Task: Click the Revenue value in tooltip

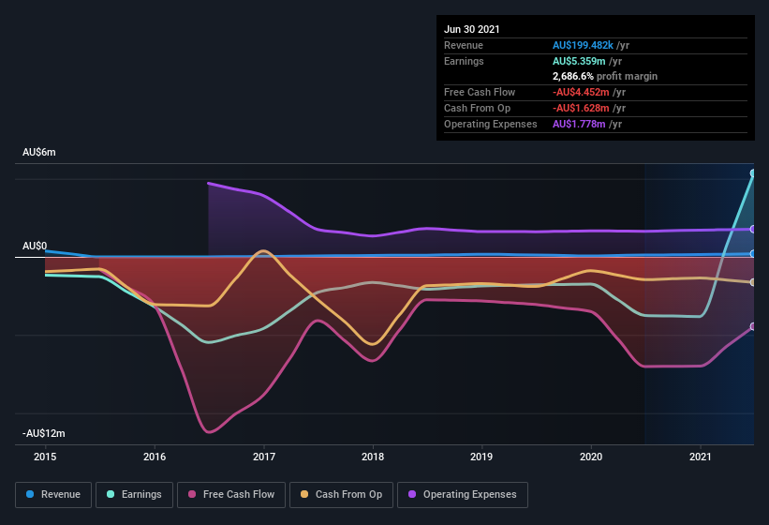Action: pos(583,45)
